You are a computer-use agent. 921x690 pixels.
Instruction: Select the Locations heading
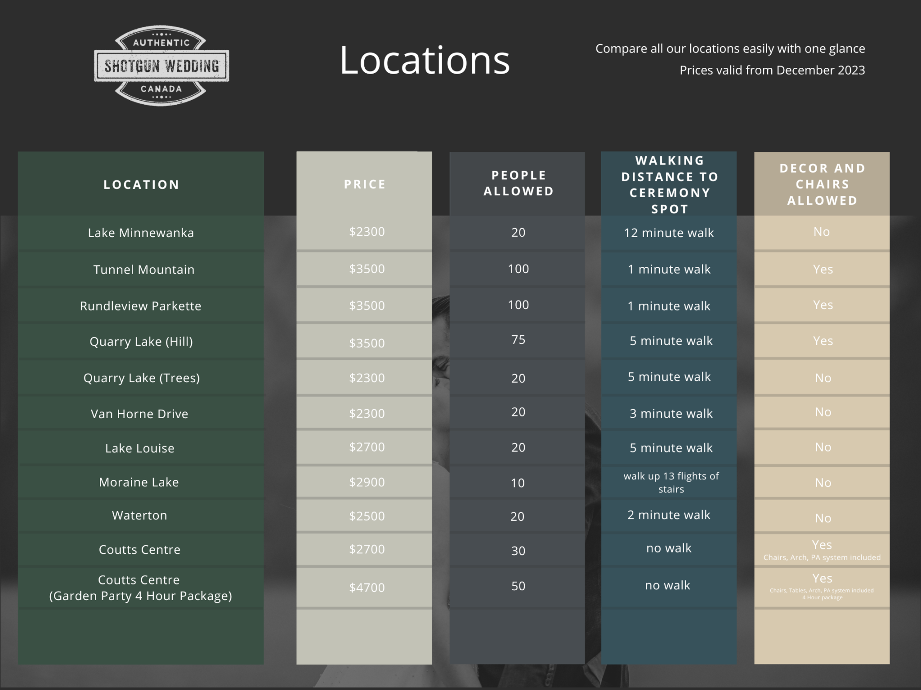coord(425,60)
